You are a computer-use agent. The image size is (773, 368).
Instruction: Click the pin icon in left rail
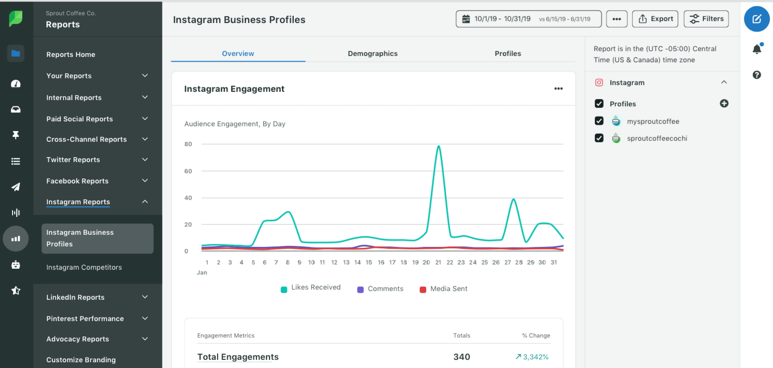click(16, 135)
